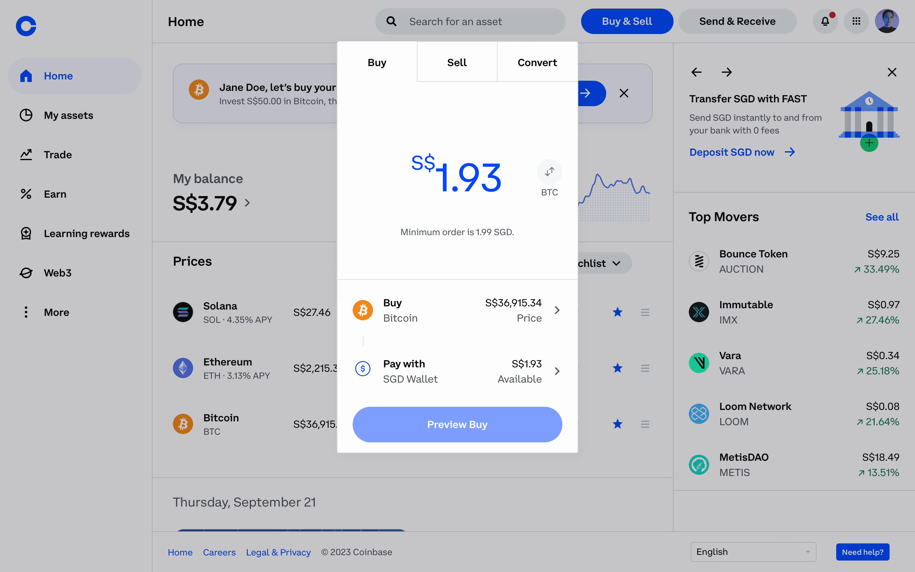The image size is (915, 572).
Task: Go to the next promo card with the right arrow
Action: [x=727, y=72]
